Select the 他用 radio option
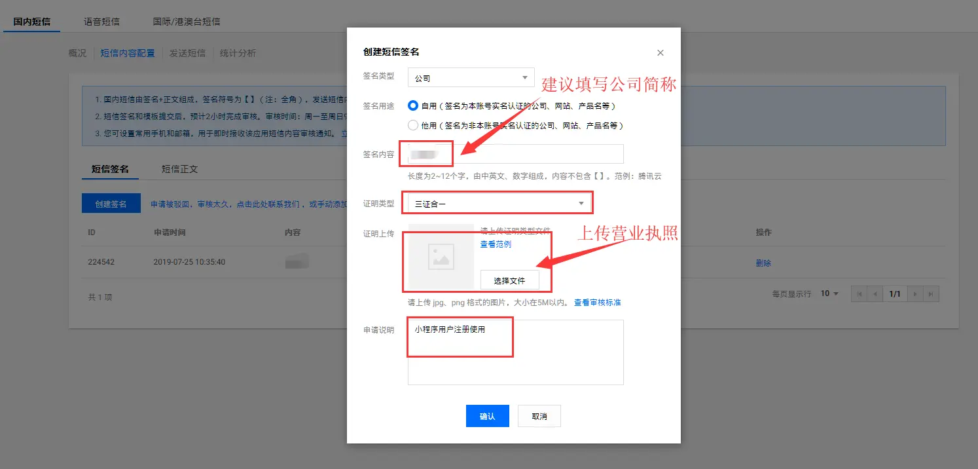The height and width of the screenshot is (469, 978). pos(413,125)
